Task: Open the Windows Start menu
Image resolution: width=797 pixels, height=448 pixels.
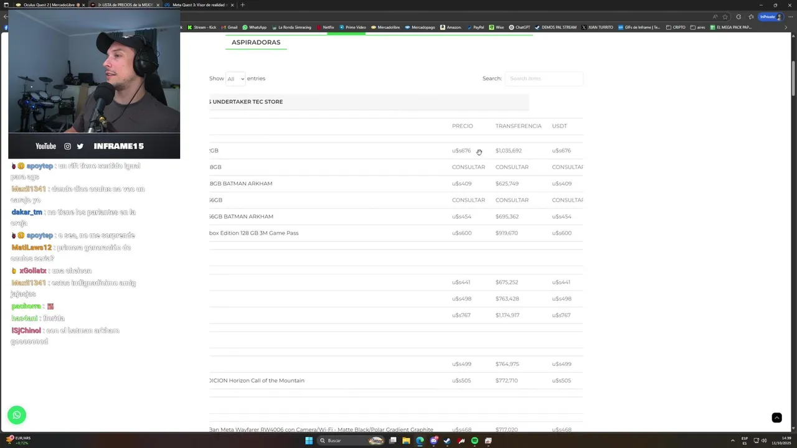Action: pyautogui.click(x=309, y=441)
